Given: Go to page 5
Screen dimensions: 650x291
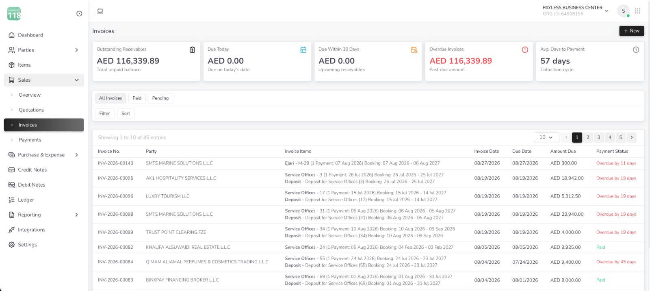Looking at the screenshot, I should 621,137.
